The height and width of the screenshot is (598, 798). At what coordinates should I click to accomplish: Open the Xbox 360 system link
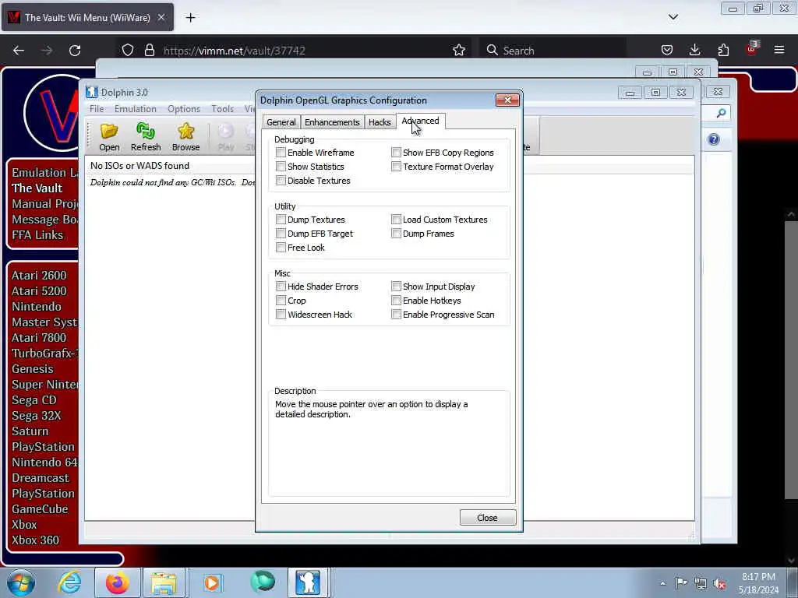[x=35, y=540]
